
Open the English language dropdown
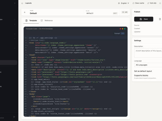click(124, 3)
